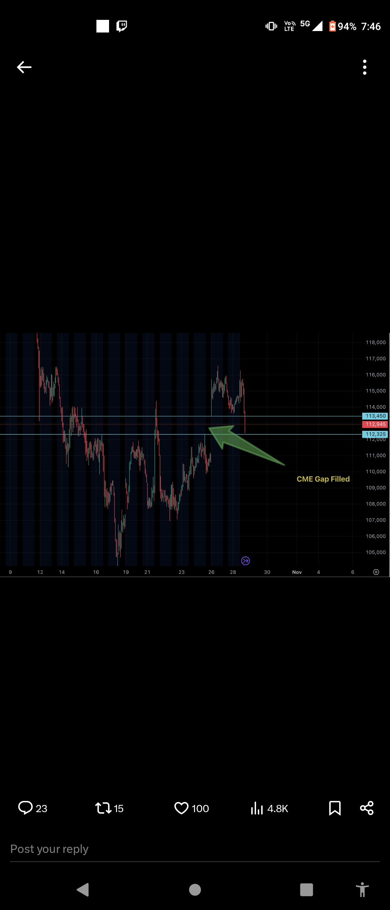Go back using the top-left arrow
The height and width of the screenshot is (910, 390).
24,67
